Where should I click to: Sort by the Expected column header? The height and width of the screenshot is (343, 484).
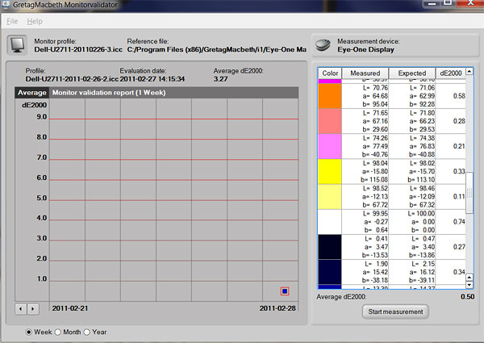(x=412, y=73)
